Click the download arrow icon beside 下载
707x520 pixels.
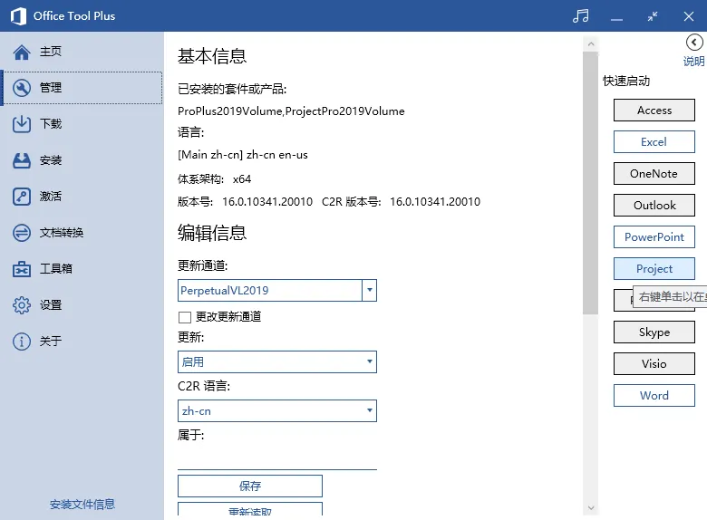pyautogui.click(x=22, y=124)
